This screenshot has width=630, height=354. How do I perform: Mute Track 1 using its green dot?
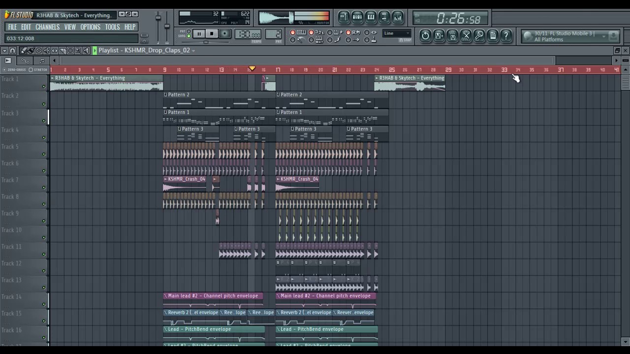click(x=44, y=87)
